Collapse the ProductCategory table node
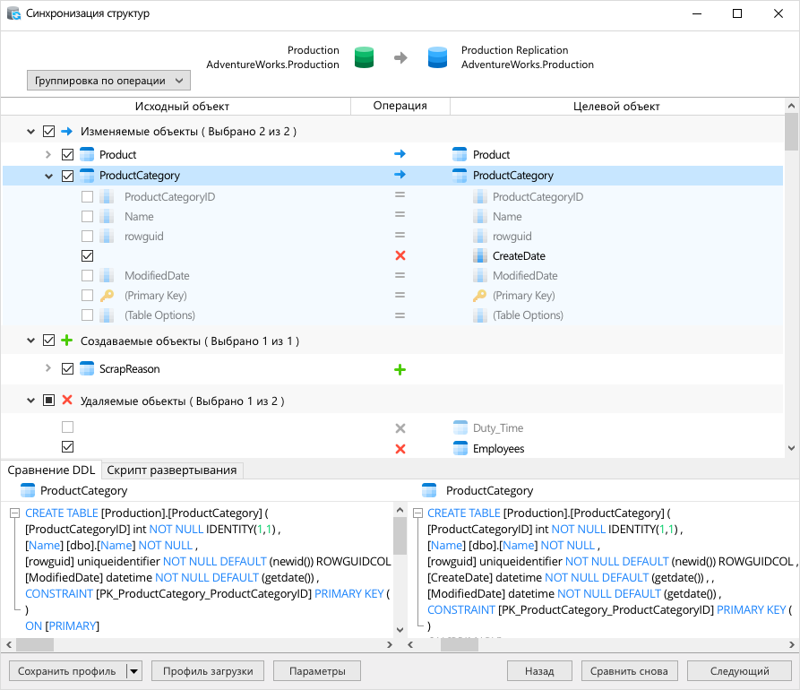800x690 pixels. [x=48, y=176]
